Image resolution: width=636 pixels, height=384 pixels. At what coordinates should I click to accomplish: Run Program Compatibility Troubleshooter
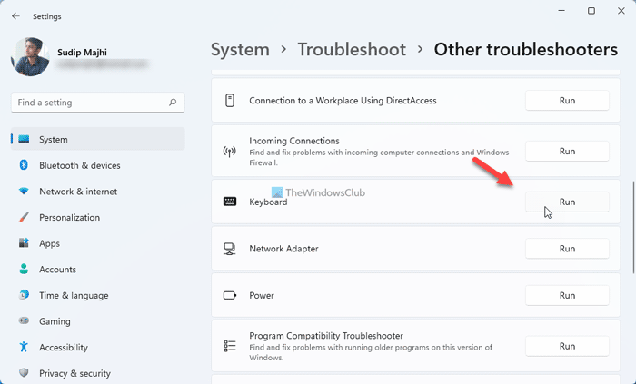click(x=567, y=346)
